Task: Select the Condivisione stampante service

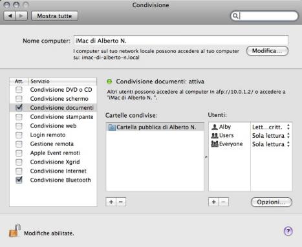Action: (61, 117)
